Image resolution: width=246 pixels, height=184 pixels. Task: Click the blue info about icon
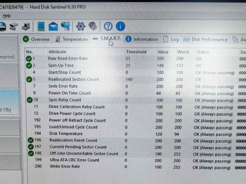click(120, 26)
